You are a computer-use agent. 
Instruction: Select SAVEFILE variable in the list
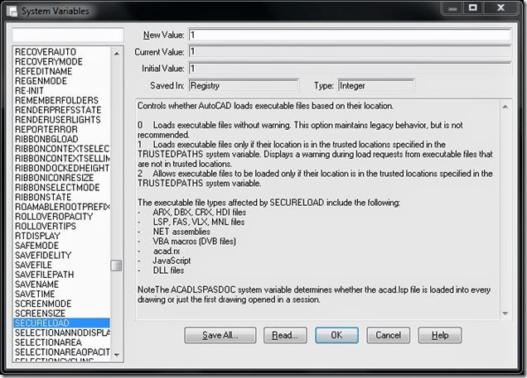62,265
